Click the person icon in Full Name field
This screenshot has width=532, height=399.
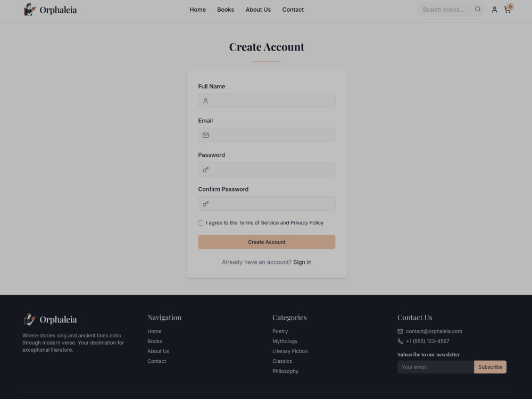pyautogui.click(x=205, y=101)
